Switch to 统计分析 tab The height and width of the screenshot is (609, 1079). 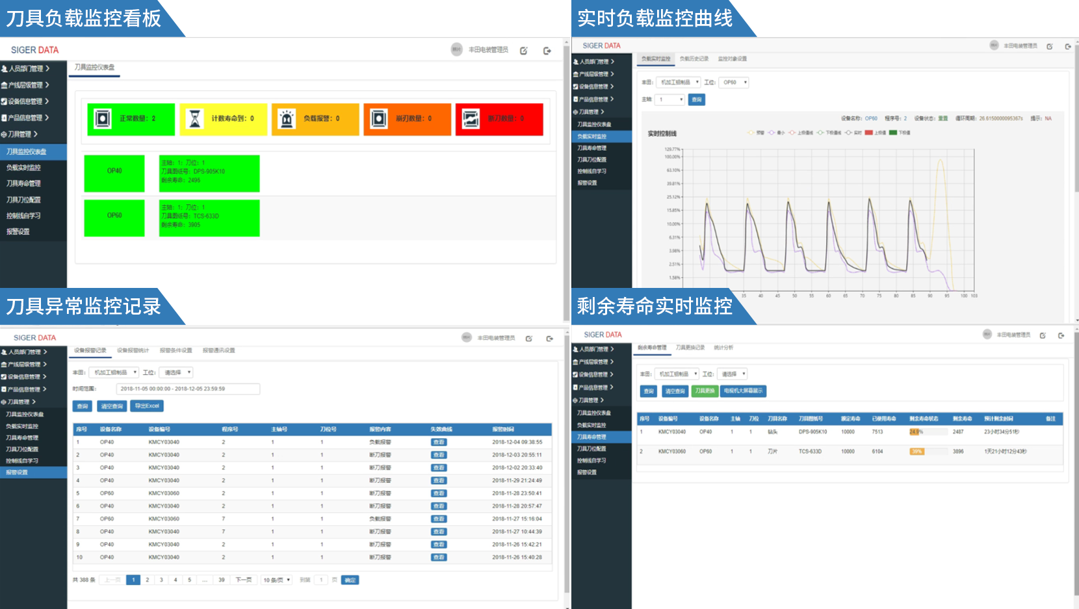pos(723,348)
